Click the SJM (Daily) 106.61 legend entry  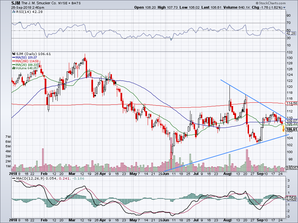(x=33, y=54)
